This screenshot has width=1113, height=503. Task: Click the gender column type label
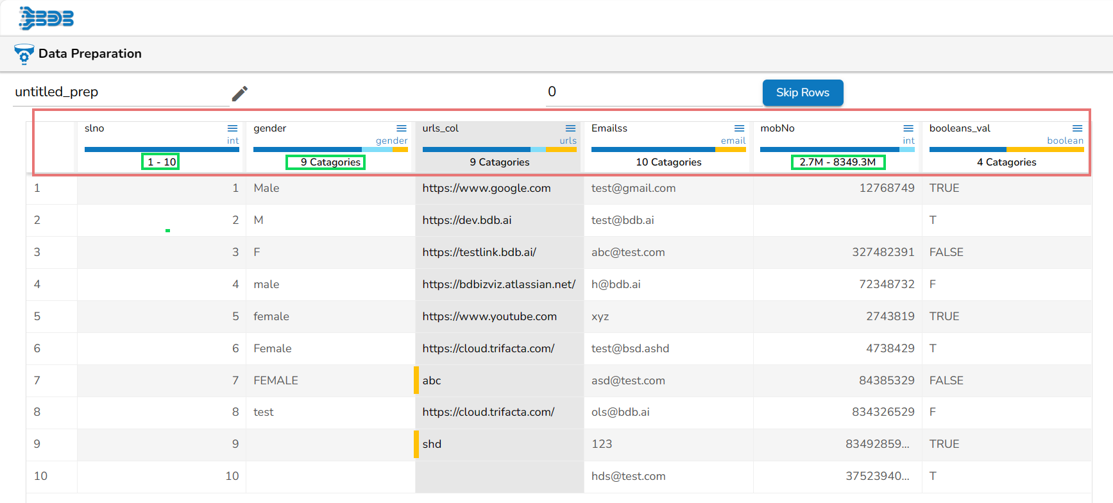[x=391, y=141]
